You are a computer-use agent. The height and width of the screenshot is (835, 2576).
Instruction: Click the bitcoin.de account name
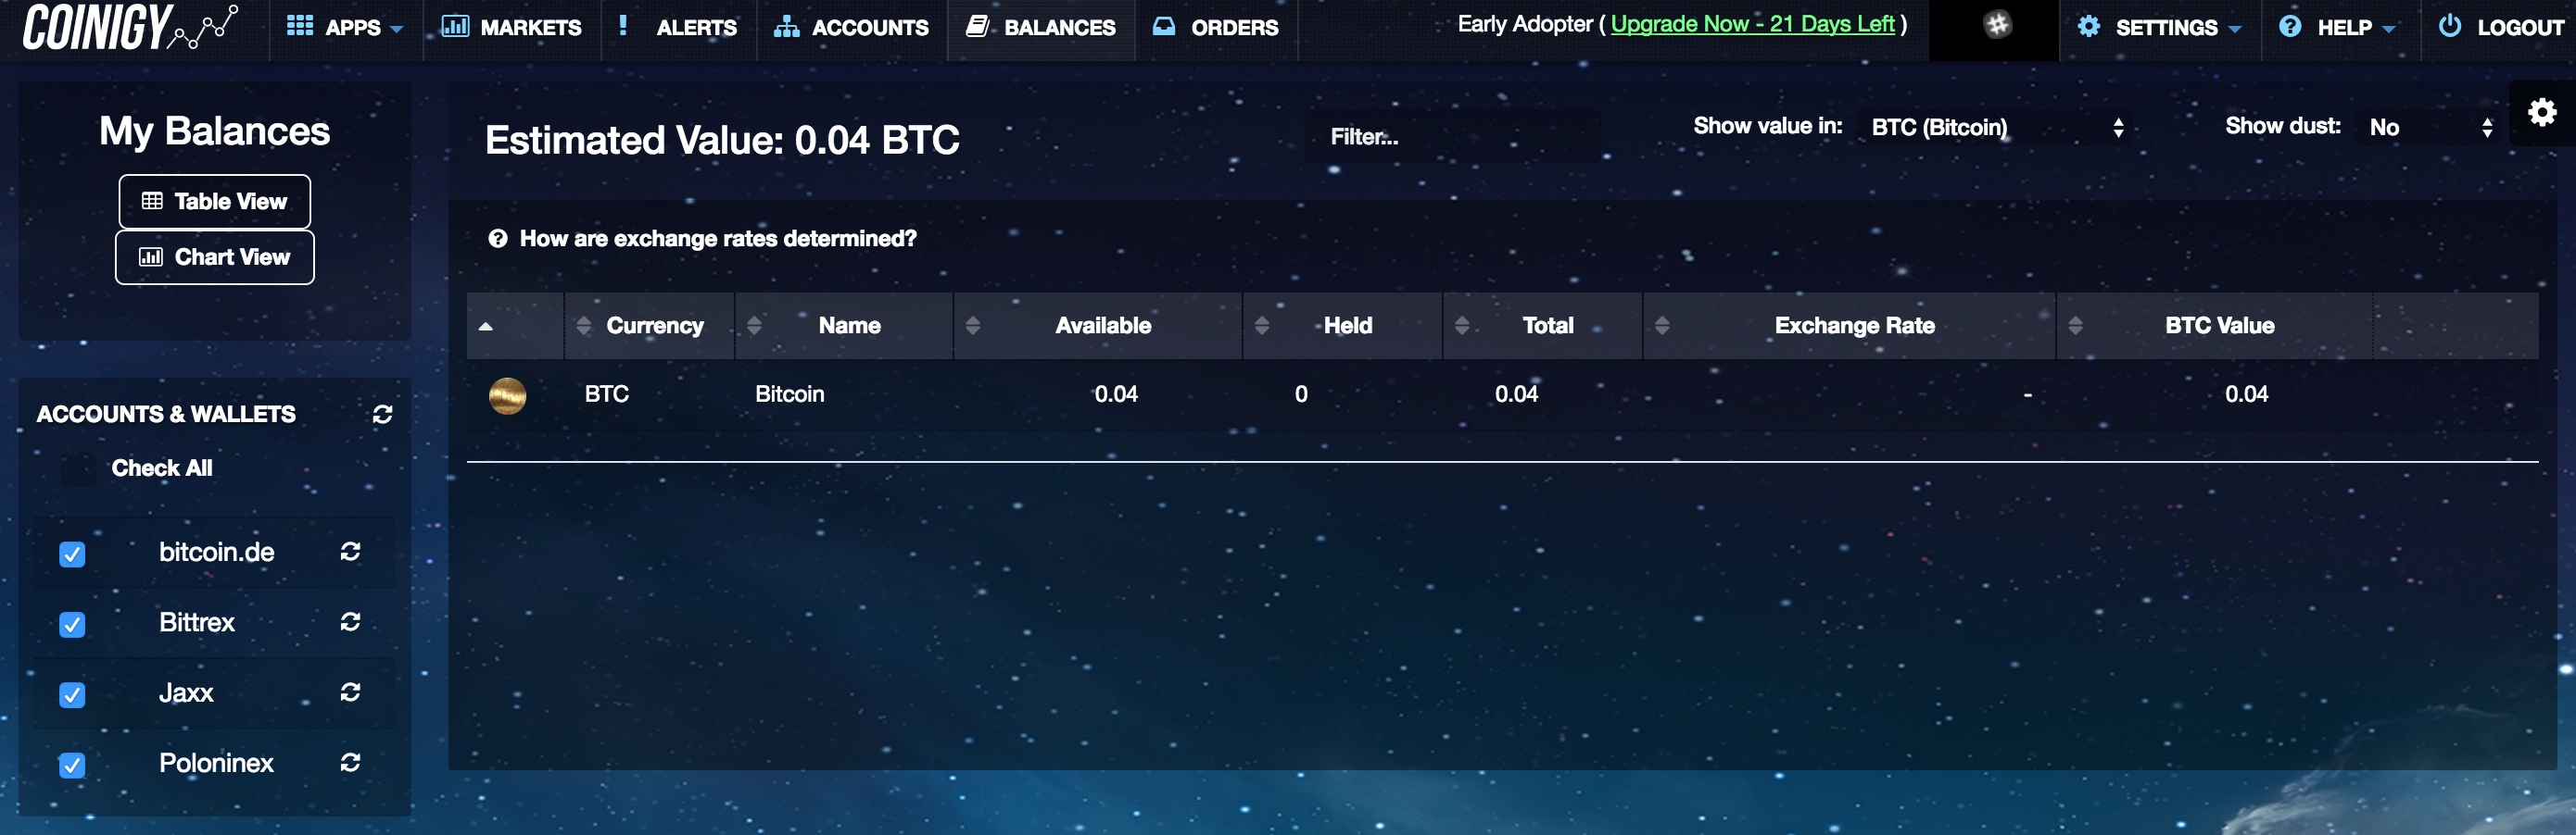coord(217,553)
